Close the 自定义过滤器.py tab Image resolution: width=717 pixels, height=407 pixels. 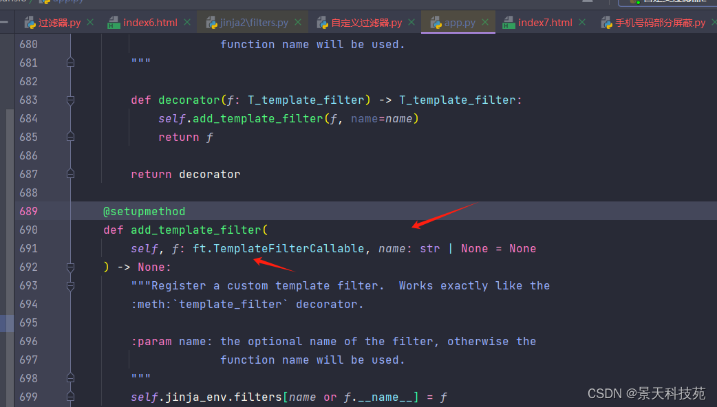click(411, 23)
